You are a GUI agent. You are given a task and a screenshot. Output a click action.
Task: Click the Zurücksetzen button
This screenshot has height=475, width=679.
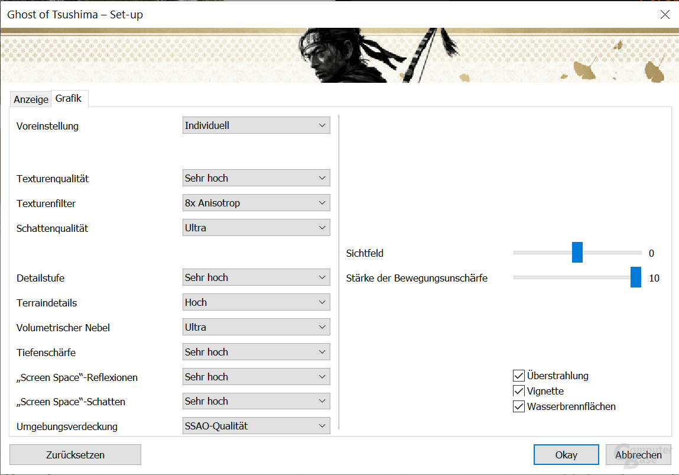click(76, 455)
